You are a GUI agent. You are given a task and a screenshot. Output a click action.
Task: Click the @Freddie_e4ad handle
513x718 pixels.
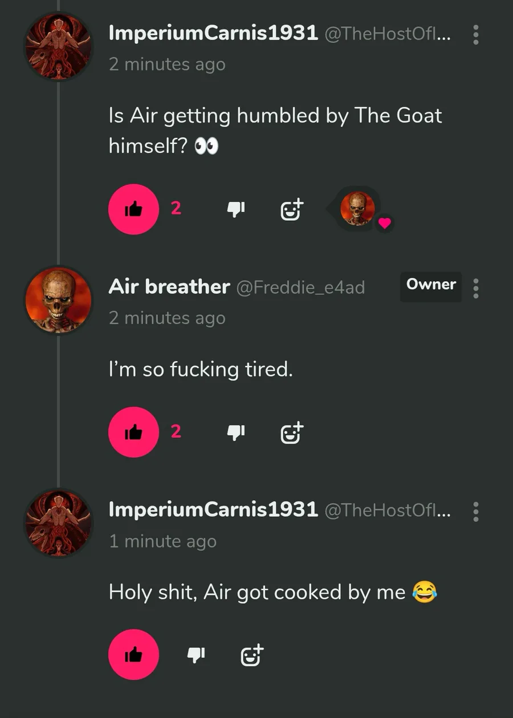click(300, 287)
